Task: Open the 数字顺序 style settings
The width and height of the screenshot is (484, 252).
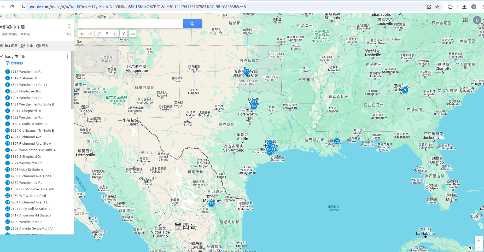Action: [17, 63]
